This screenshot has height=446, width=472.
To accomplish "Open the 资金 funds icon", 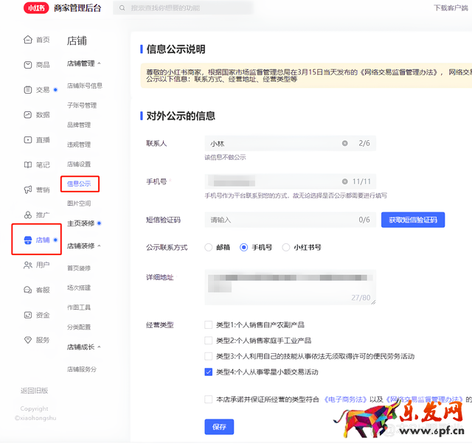I will 27,316.
